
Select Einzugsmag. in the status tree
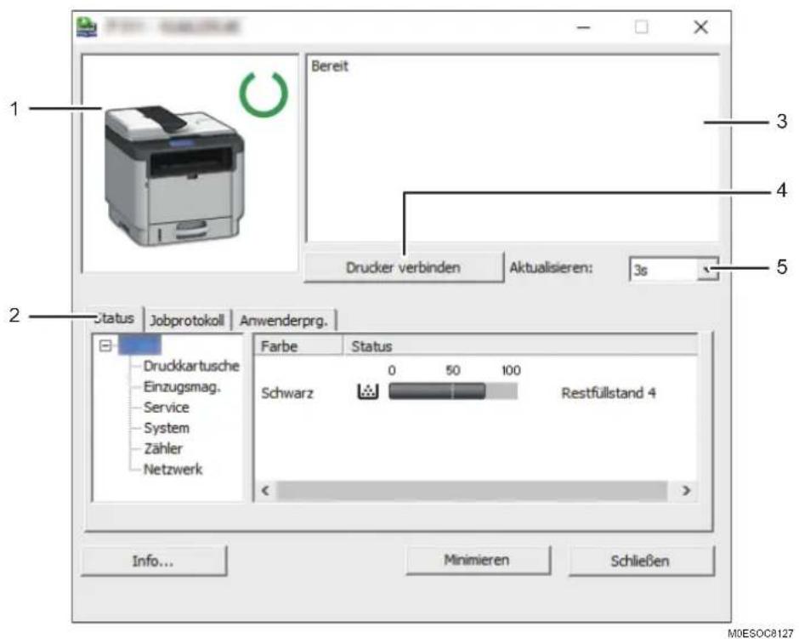point(182,387)
